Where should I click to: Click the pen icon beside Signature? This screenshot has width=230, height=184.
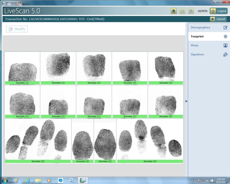click(x=225, y=54)
